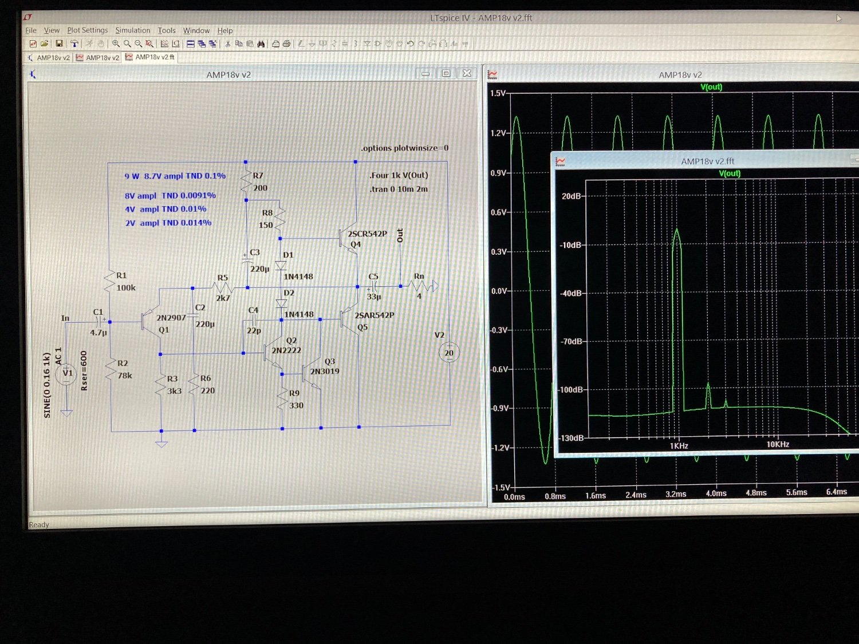Click the Undo arrow in toolbar
Screen dimensions: 859x644
(410, 44)
